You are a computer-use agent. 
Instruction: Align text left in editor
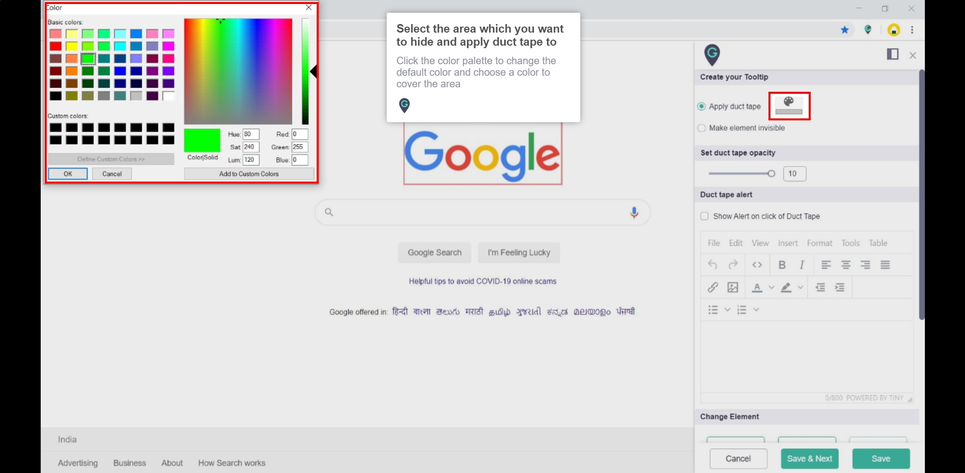[x=826, y=265]
